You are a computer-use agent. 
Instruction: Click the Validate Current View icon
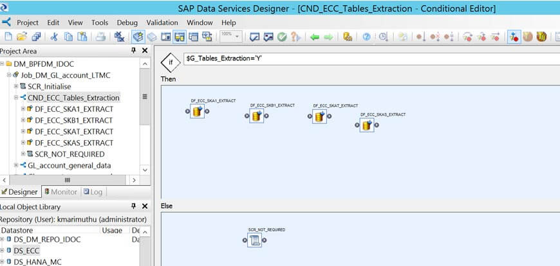254,37
